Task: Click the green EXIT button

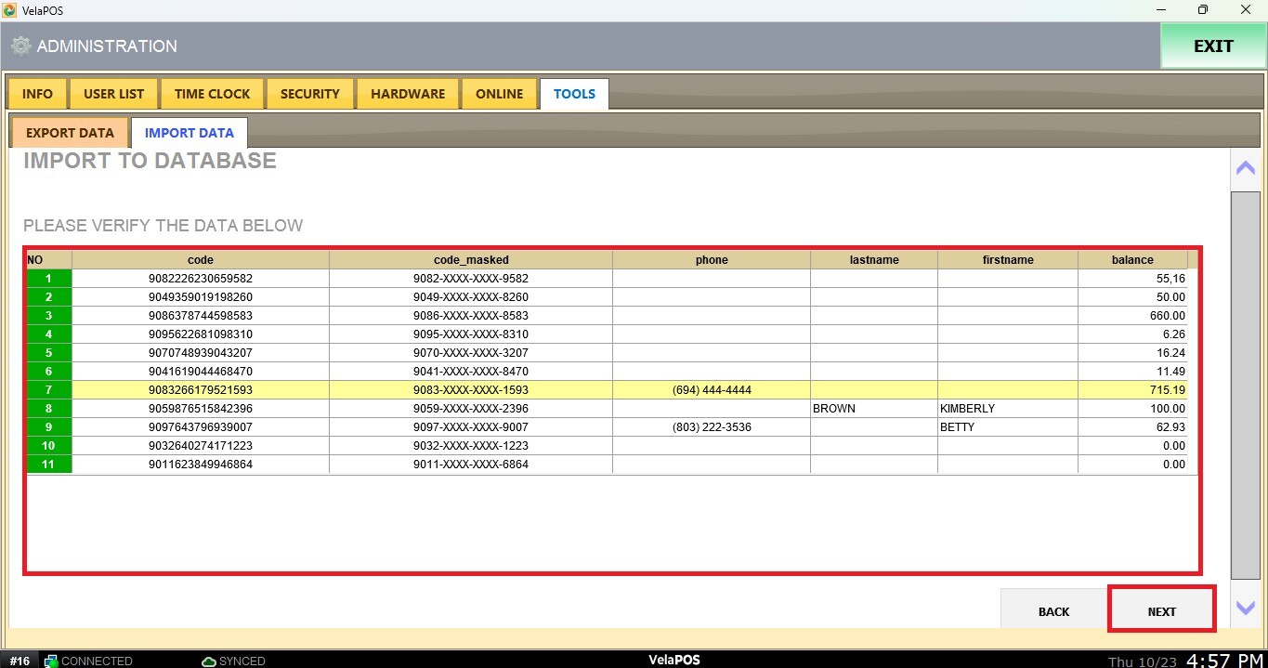Action: (1212, 46)
